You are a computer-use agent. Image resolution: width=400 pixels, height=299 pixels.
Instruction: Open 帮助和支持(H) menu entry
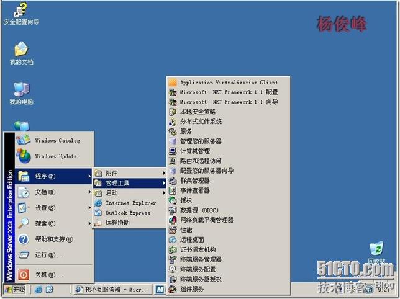pyautogui.click(x=54, y=239)
